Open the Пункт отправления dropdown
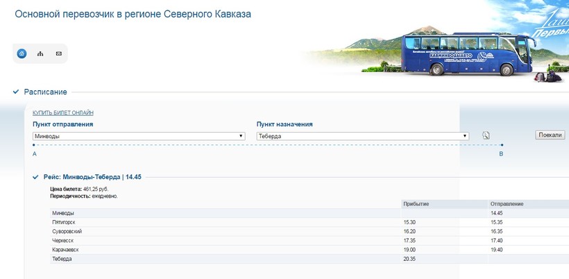 click(x=139, y=136)
